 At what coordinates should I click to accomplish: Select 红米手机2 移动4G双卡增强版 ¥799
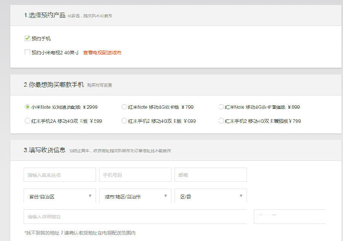click(x=221, y=121)
